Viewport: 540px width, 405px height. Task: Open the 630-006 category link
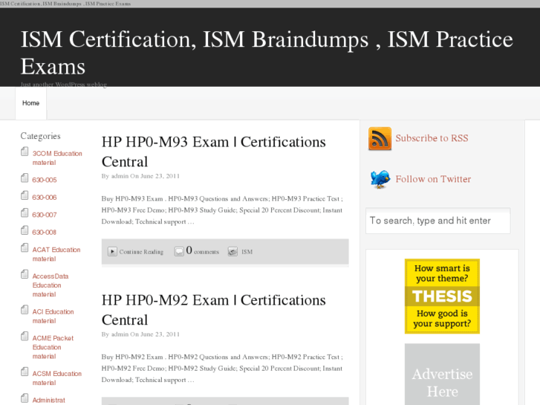(45, 198)
